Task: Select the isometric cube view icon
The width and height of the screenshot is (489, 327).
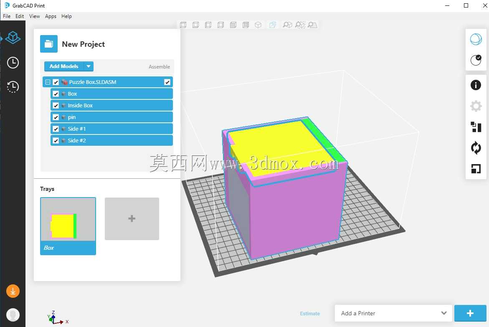Action: pyautogui.click(x=258, y=25)
